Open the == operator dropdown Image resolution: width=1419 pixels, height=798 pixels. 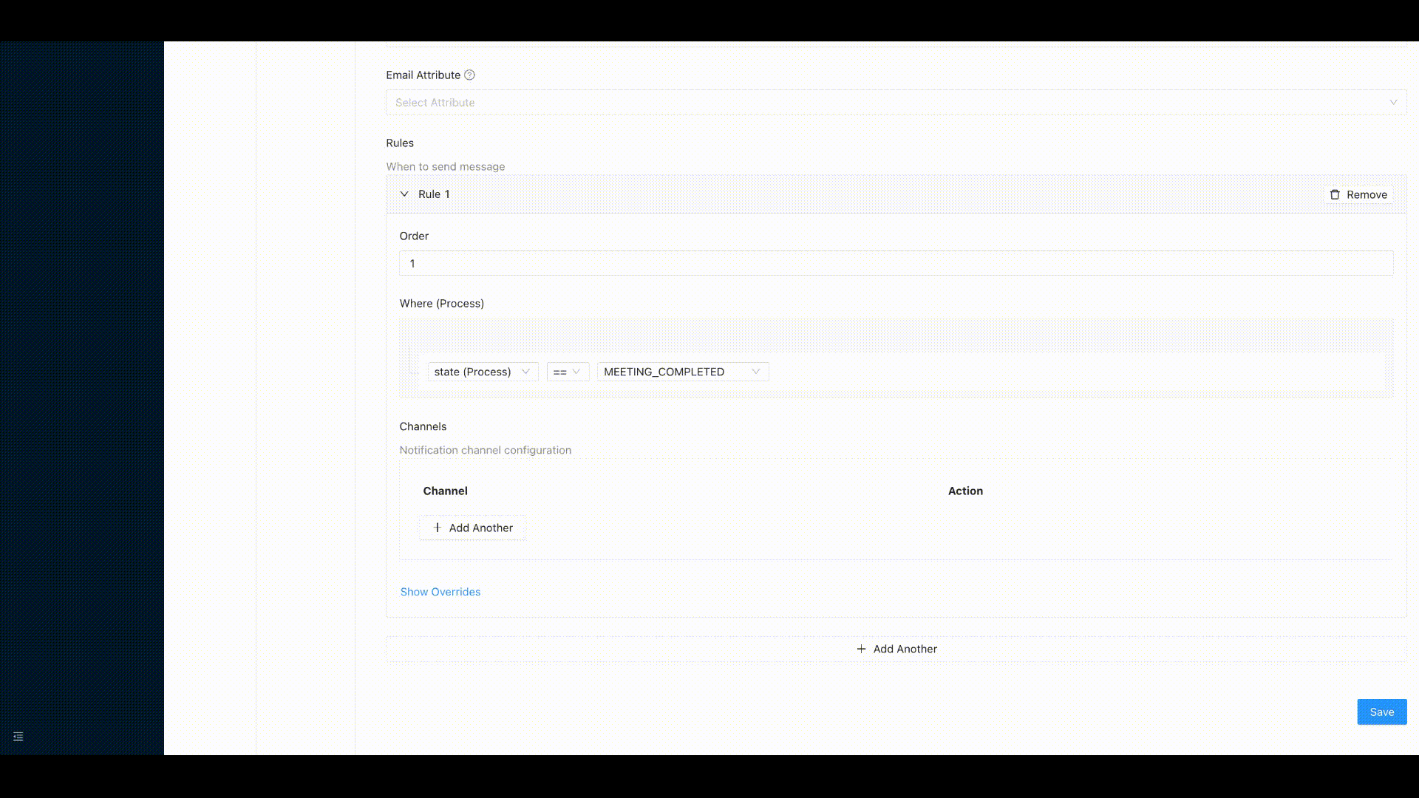(x=568, y=372)
